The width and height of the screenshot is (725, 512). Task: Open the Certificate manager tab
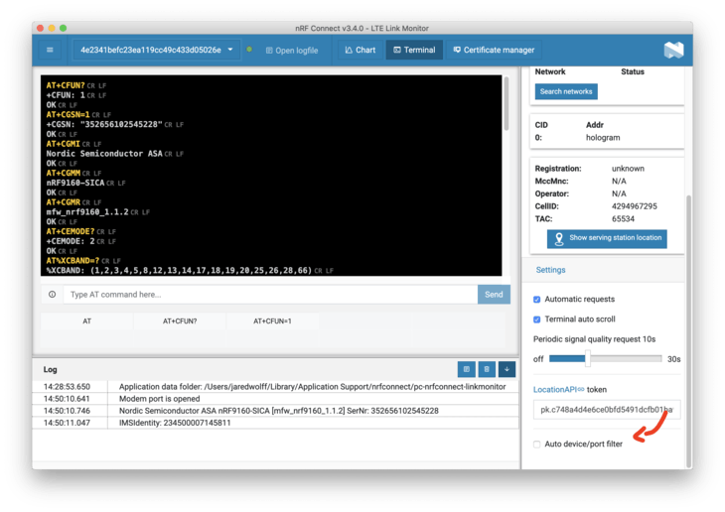click(494, 50)
